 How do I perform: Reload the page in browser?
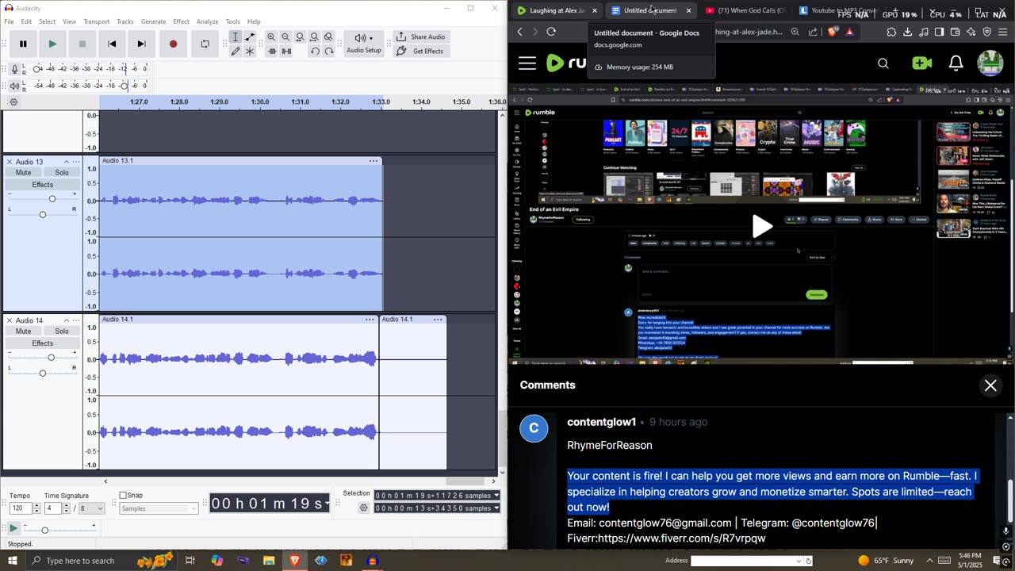point(551,32)
